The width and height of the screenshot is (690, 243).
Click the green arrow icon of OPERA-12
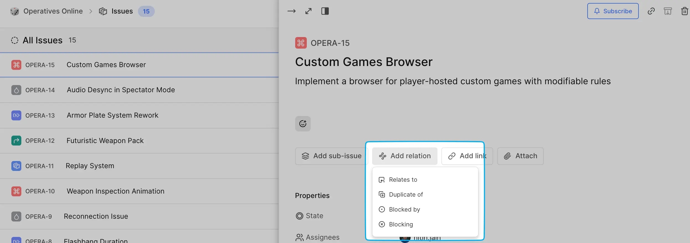point(16,141)
